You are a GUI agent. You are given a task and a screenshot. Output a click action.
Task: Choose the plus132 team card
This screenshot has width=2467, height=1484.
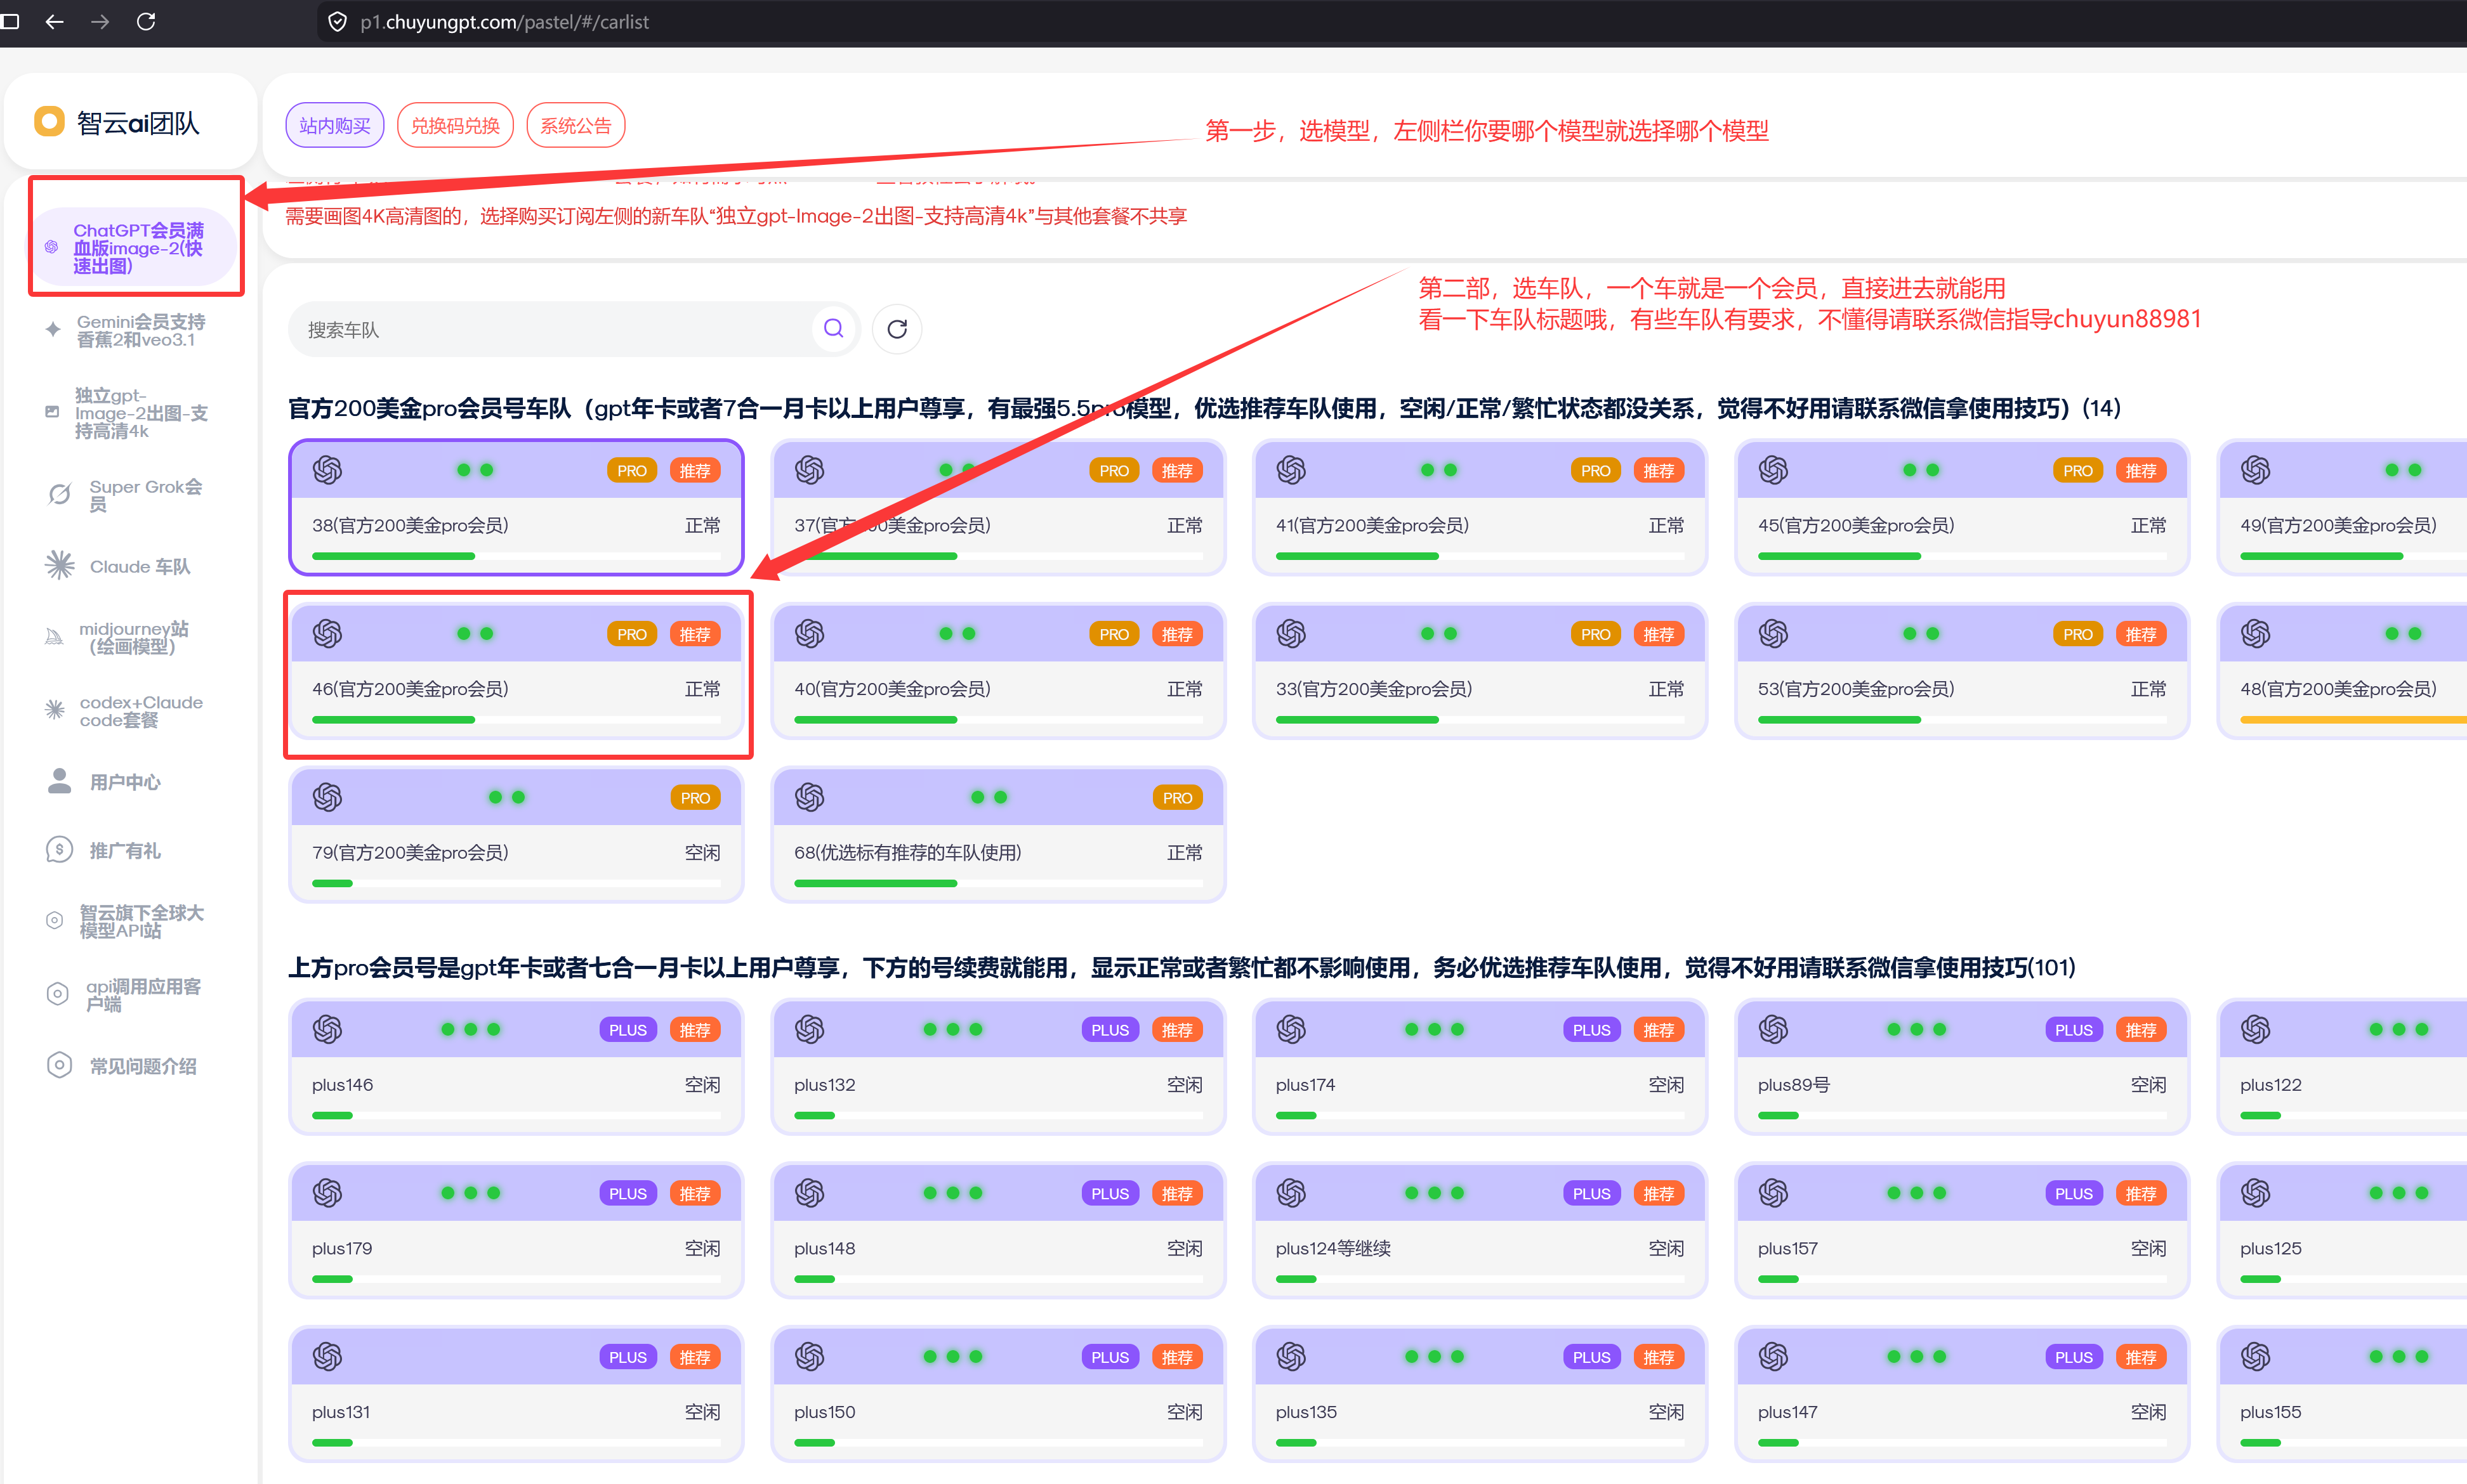pyautogui.click(x=998, y=1067)
